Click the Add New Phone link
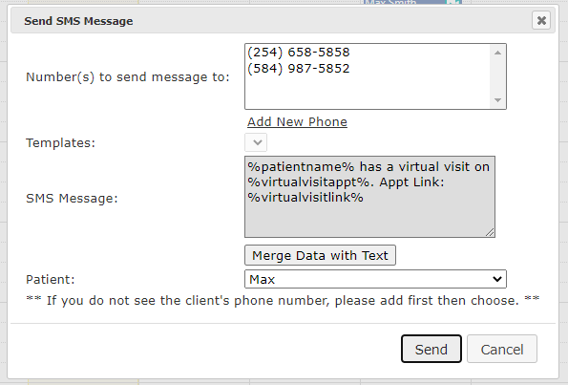Viewport: 568px width, 385px height. (297, 122)
